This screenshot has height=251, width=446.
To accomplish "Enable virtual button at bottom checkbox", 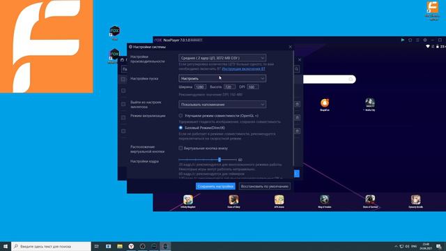I will click(180, 148).
